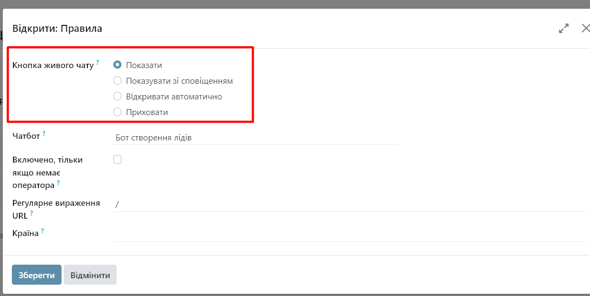
Task: Click help icon for 'Включено, тільки якщо немає оператора'
Action: click(58, 183)
